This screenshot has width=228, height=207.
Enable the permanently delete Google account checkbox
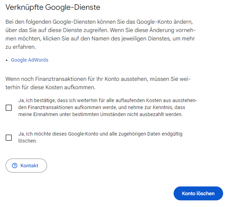click(9, 138)
